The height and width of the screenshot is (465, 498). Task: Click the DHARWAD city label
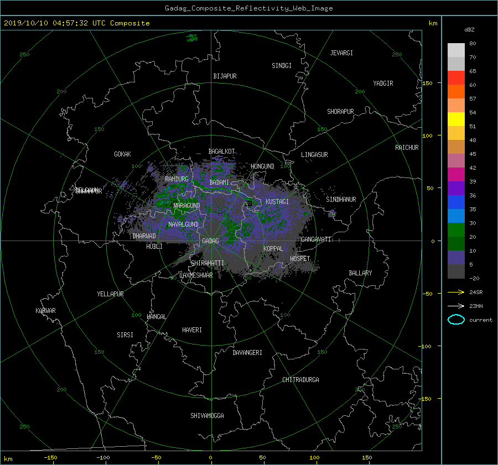click(144, 236)
